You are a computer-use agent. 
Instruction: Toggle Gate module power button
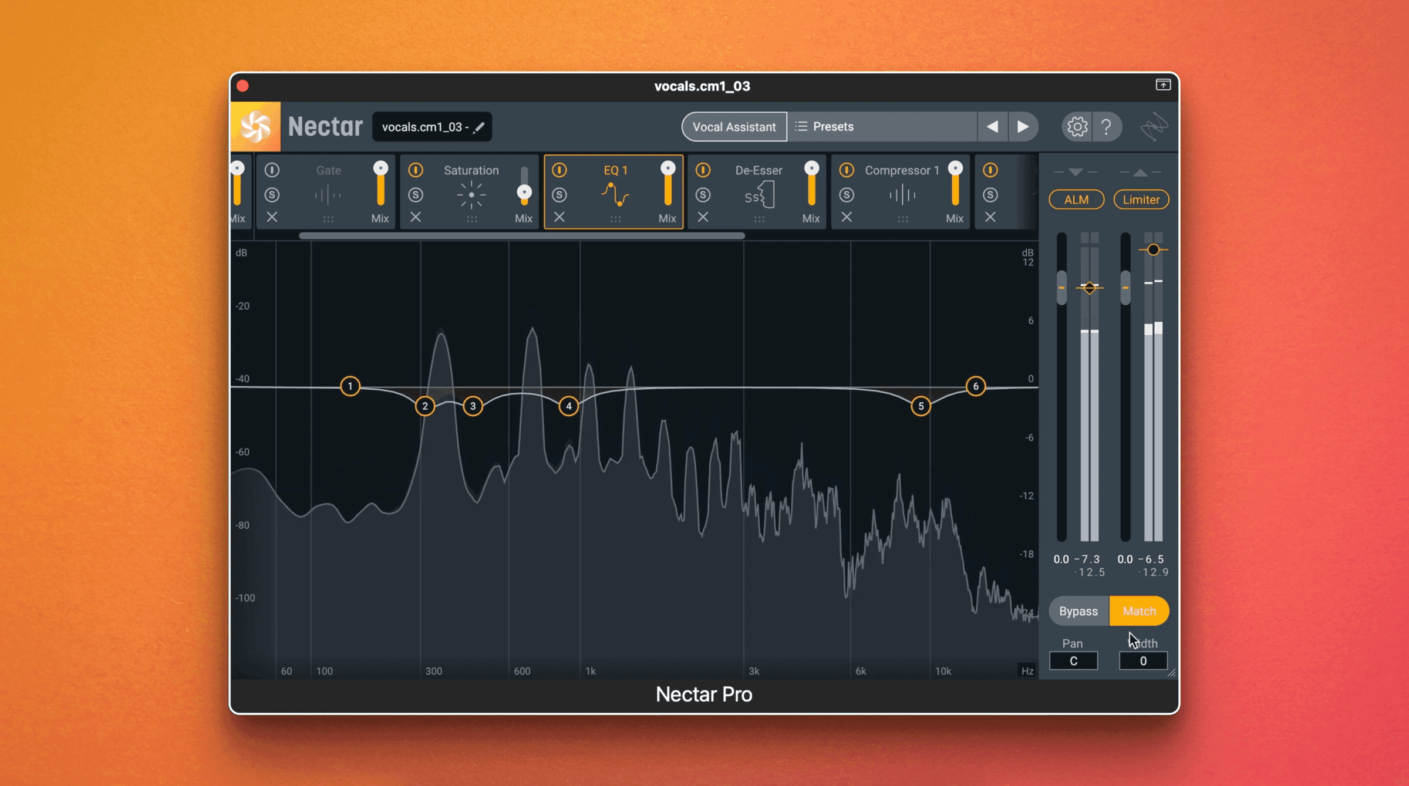click(x=272, y=170)
